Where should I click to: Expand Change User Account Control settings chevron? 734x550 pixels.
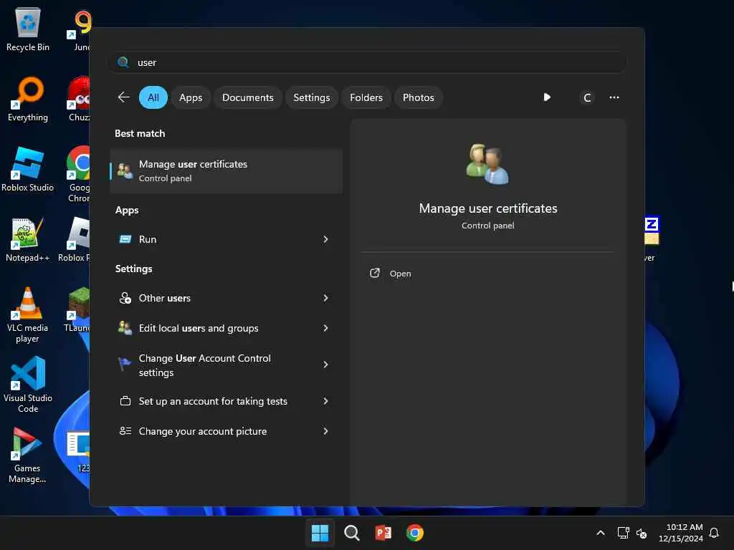click(x=326, y=365)
